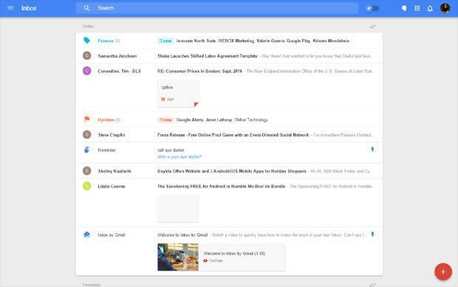
Task: Open the Hangouts chat icon
Action: [404, 8]
